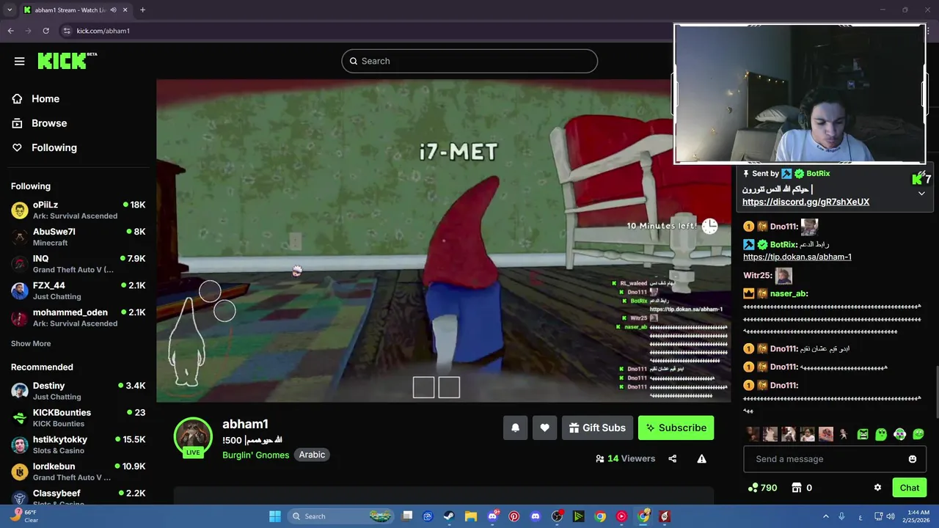Screen dimensions: 939x528
Task: Open the chat shop icon
Action: (797, 488)
